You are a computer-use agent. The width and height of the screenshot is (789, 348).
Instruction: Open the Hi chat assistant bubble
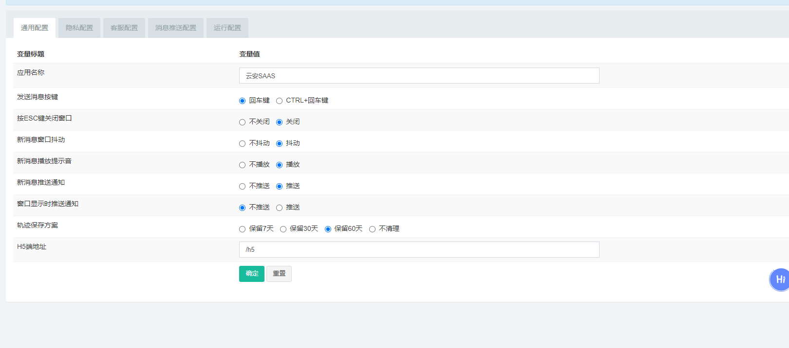pos(779,279)
